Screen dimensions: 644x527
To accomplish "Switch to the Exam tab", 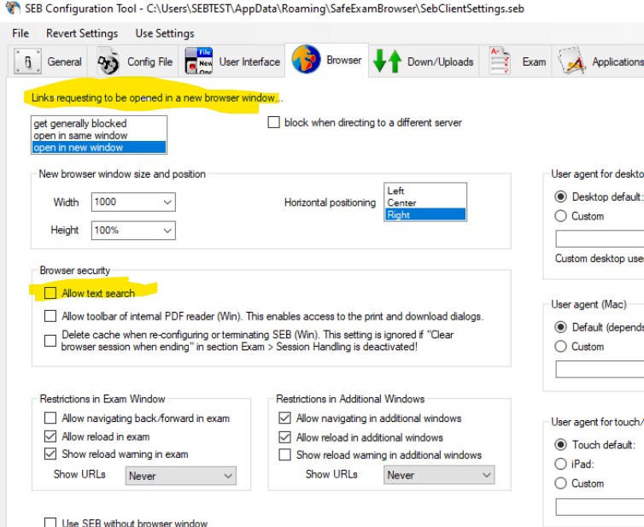I will tap(516, 61).
